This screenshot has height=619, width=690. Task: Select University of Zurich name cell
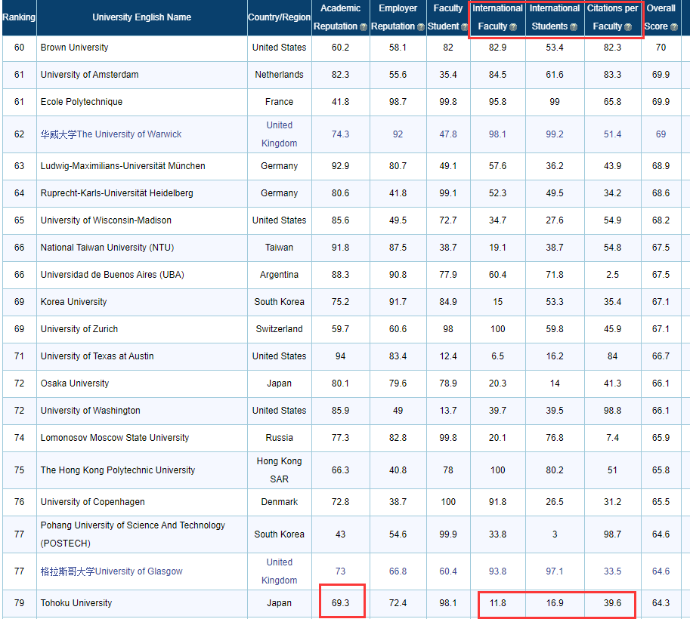tap(141, 329)
